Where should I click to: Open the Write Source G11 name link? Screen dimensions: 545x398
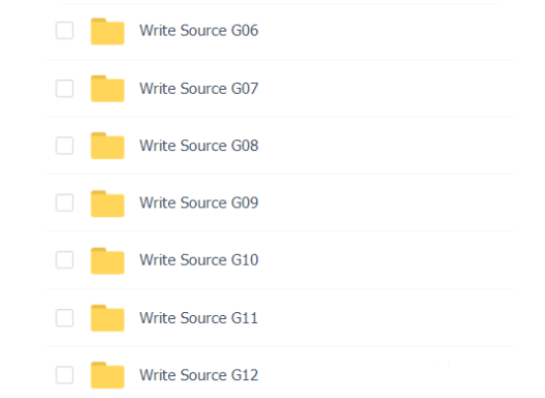point(199,318)
